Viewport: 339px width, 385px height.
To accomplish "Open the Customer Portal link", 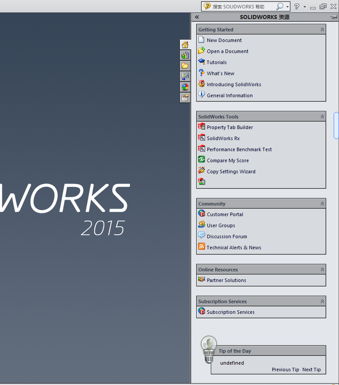I will pos(225,214).
